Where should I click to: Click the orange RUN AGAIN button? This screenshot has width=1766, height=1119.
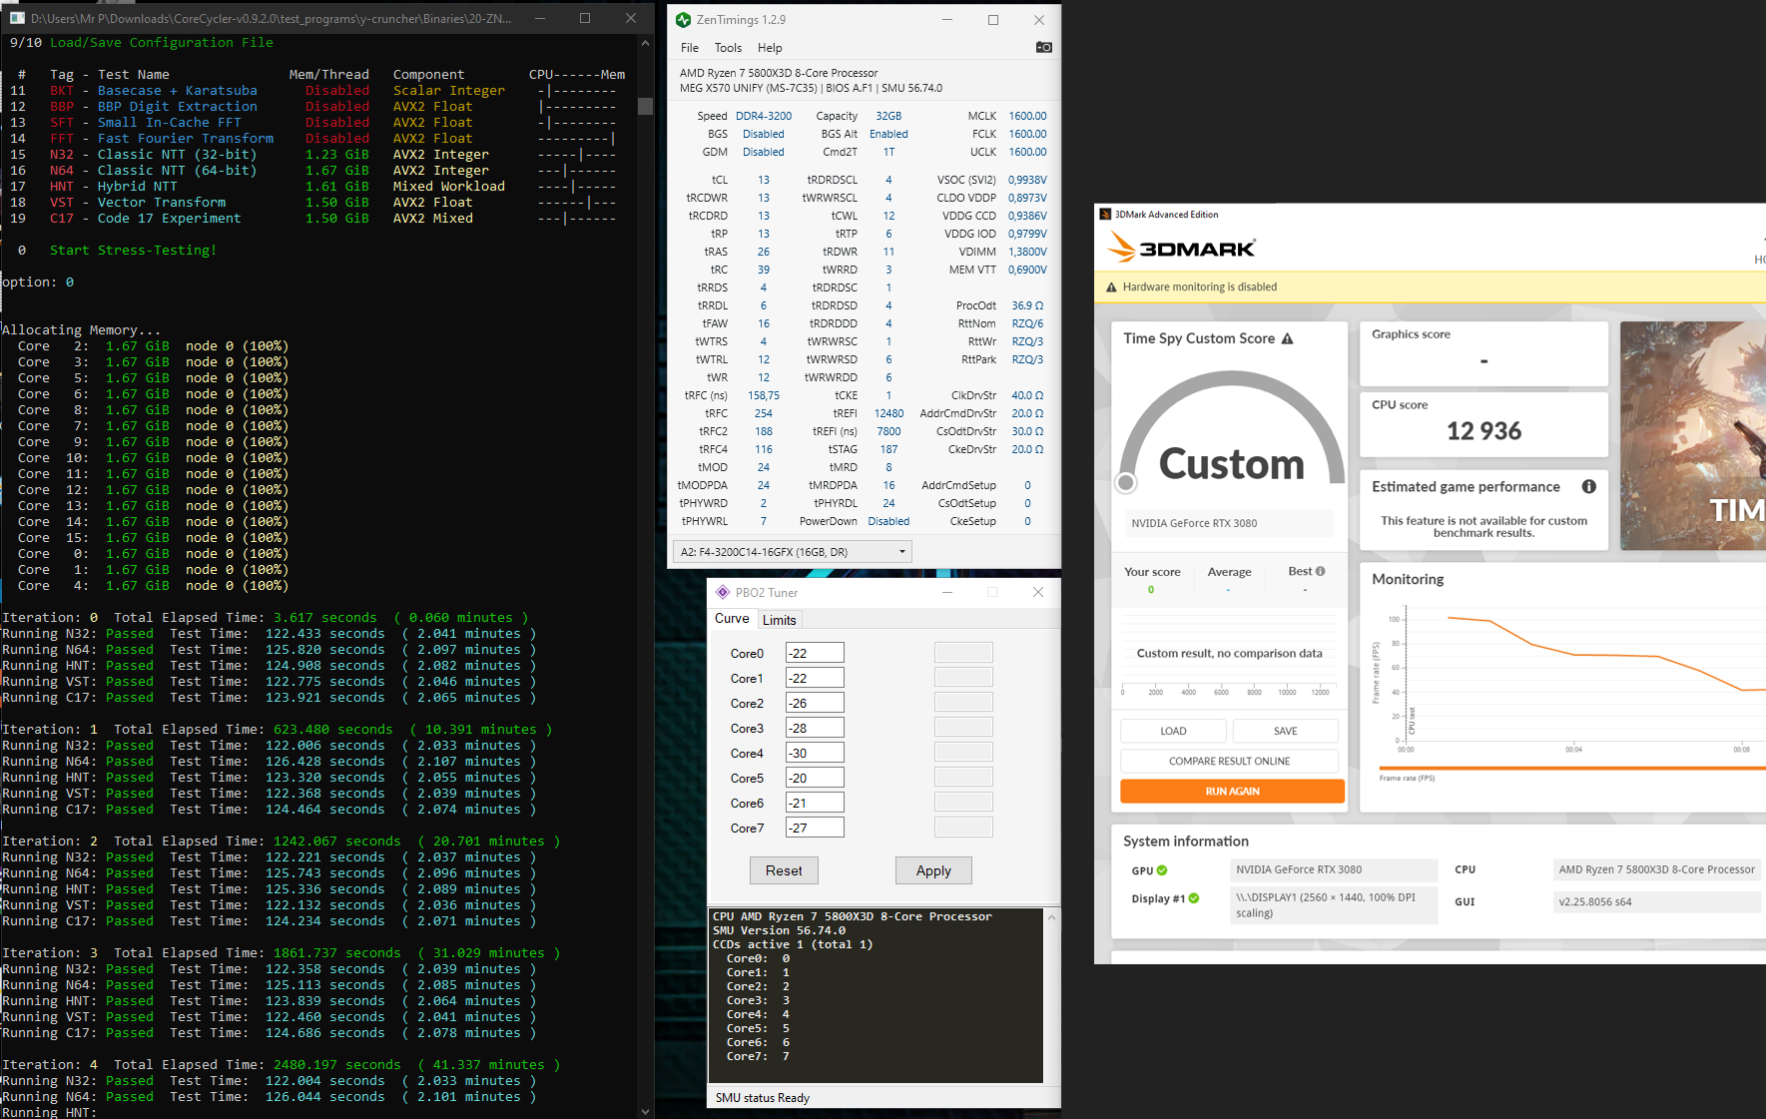tap(1233, 792)
